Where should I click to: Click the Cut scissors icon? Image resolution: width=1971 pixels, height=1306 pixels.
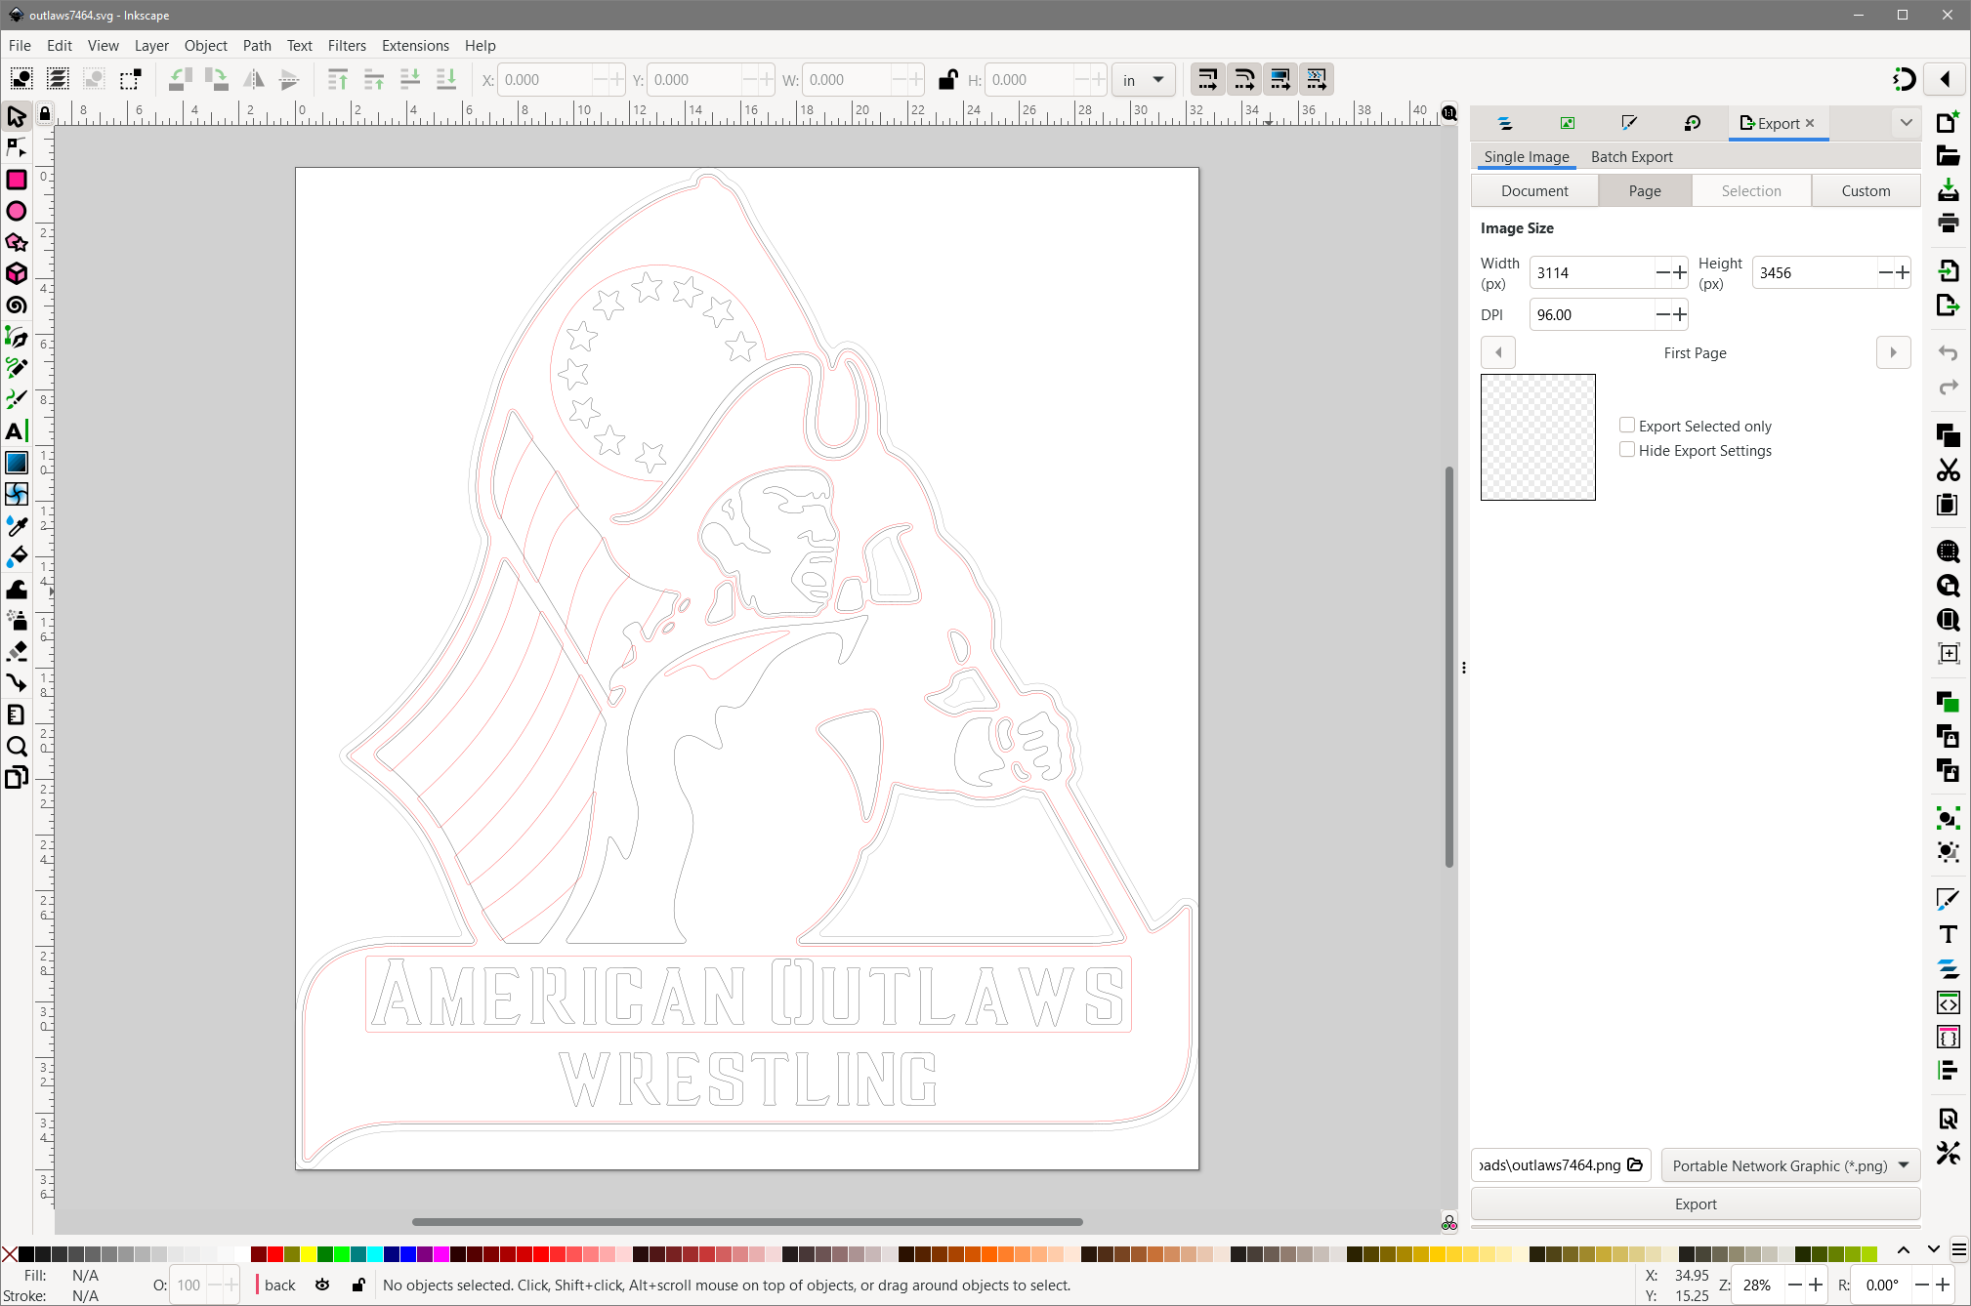[1949, 470]
